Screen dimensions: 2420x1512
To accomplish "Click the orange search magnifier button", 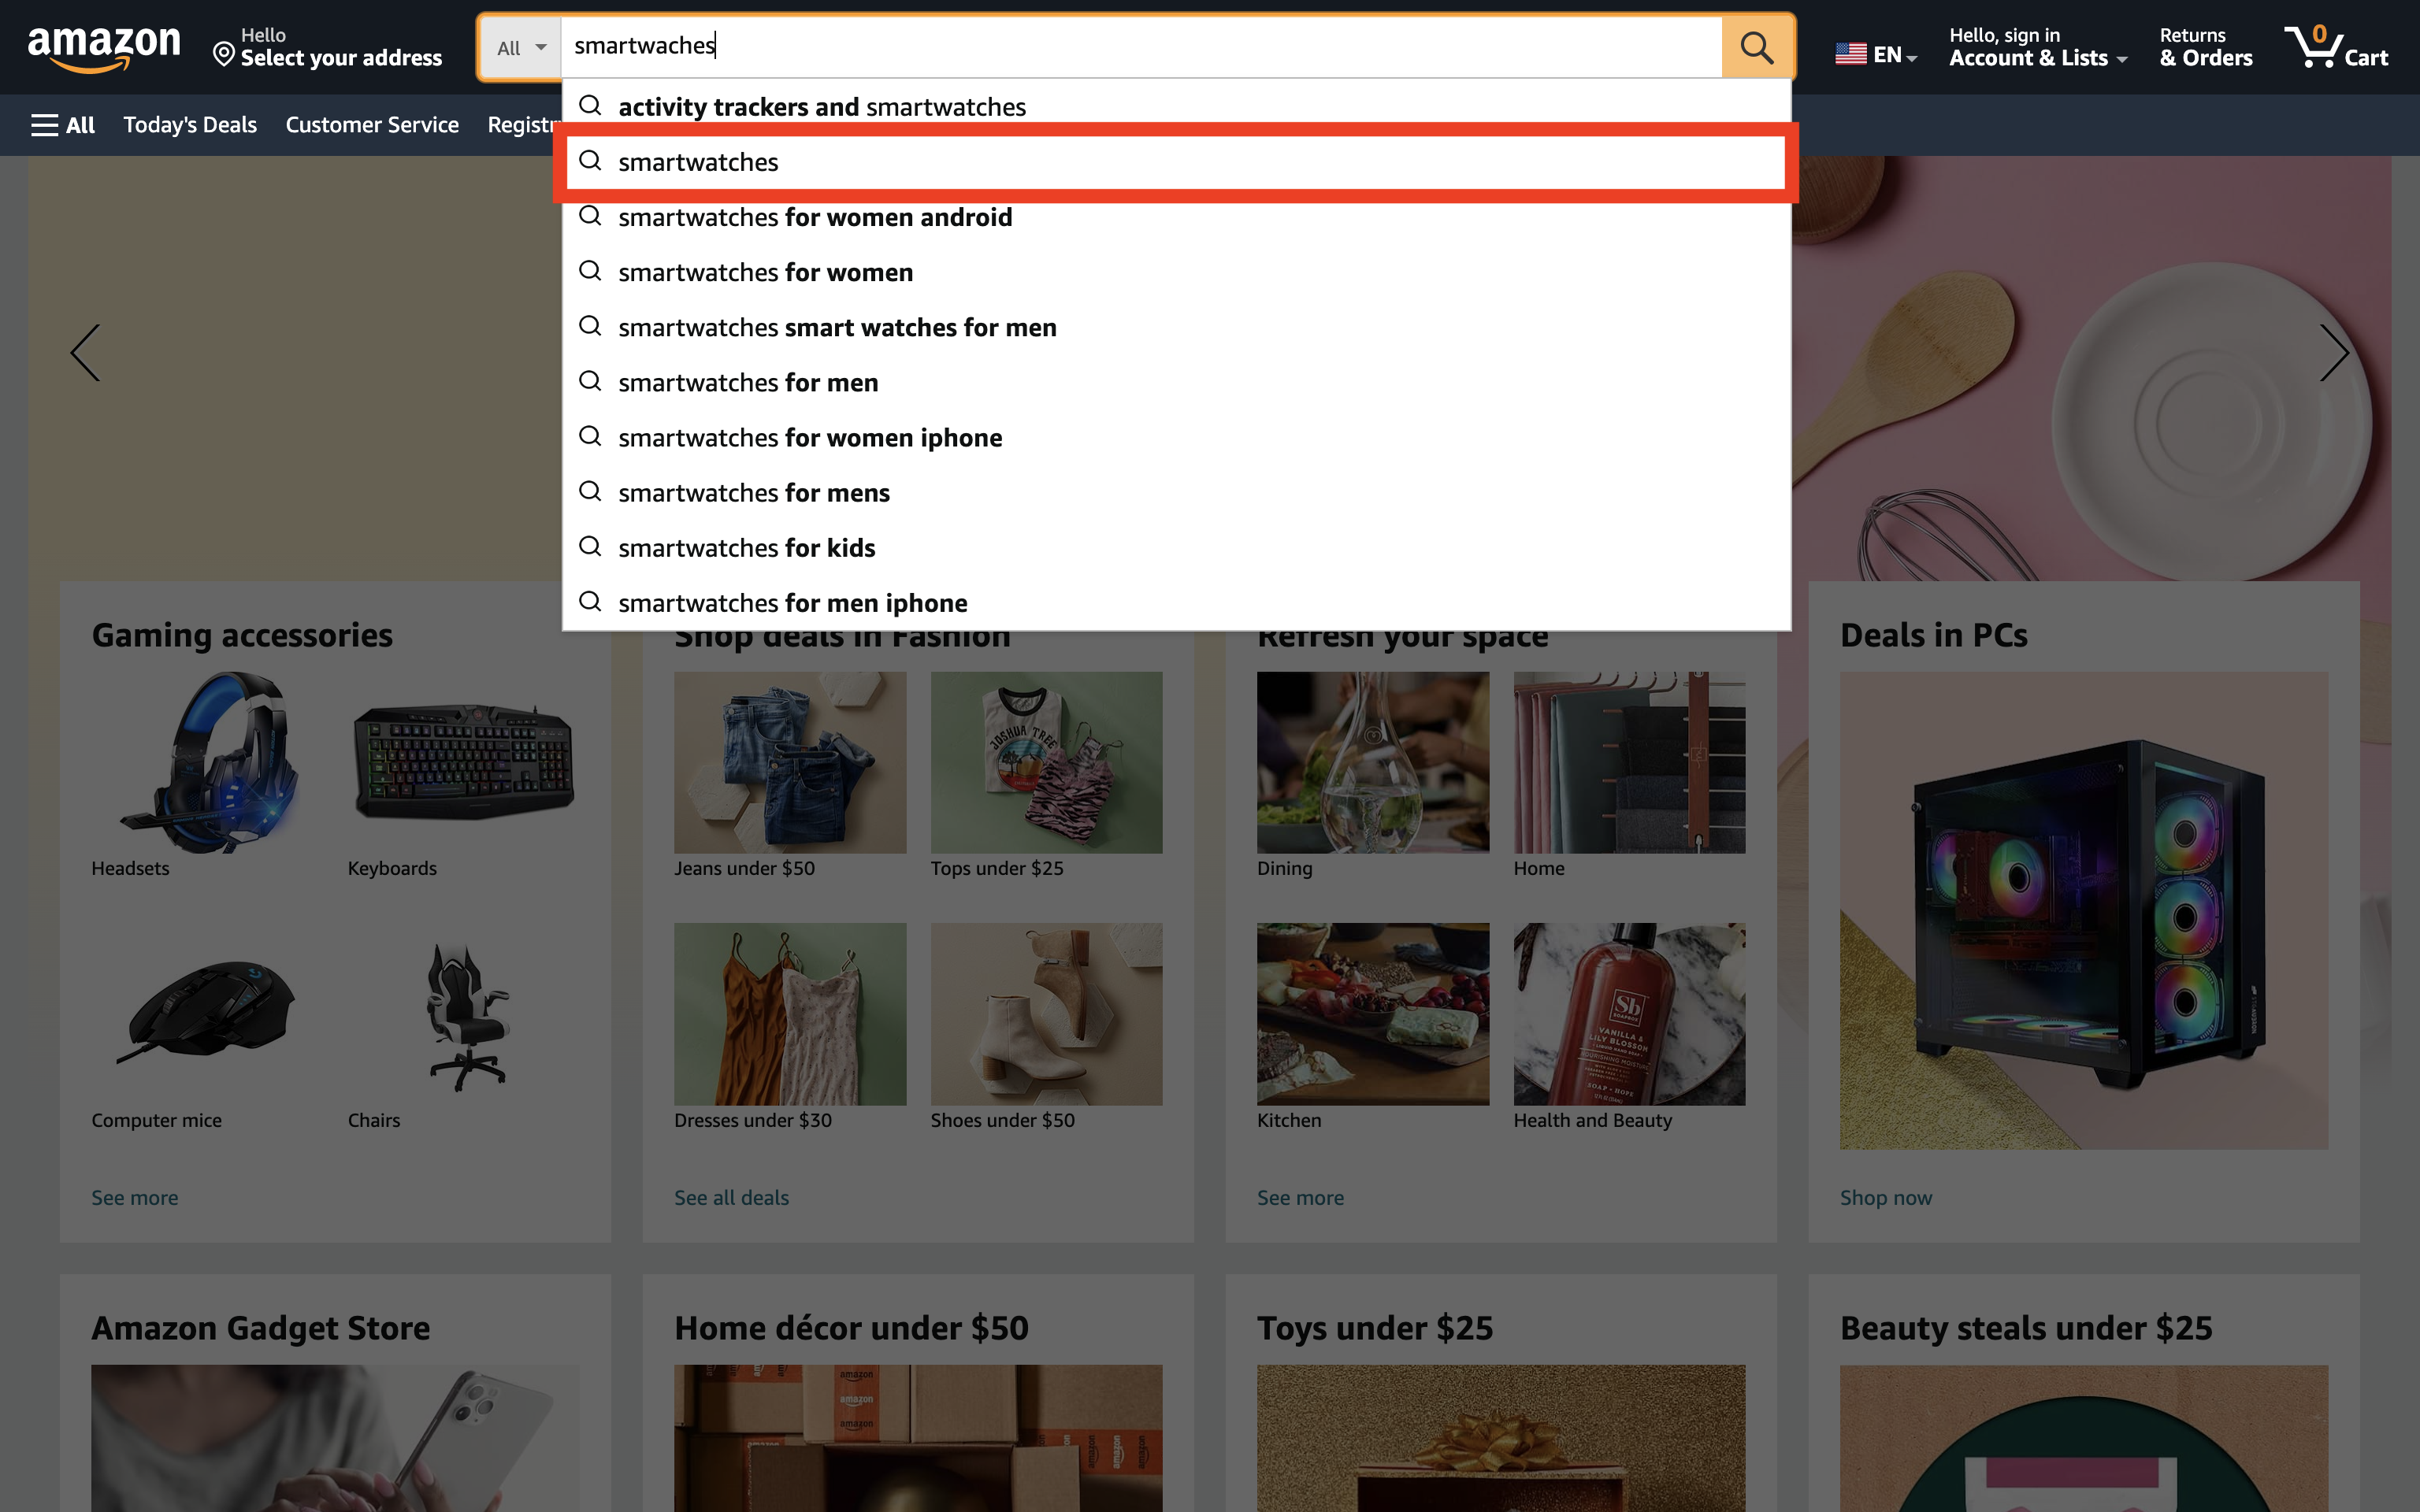I will pyautogui.click(x=1756, y=47).
